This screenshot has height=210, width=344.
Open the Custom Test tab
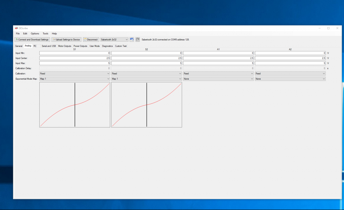coord(121,46)
